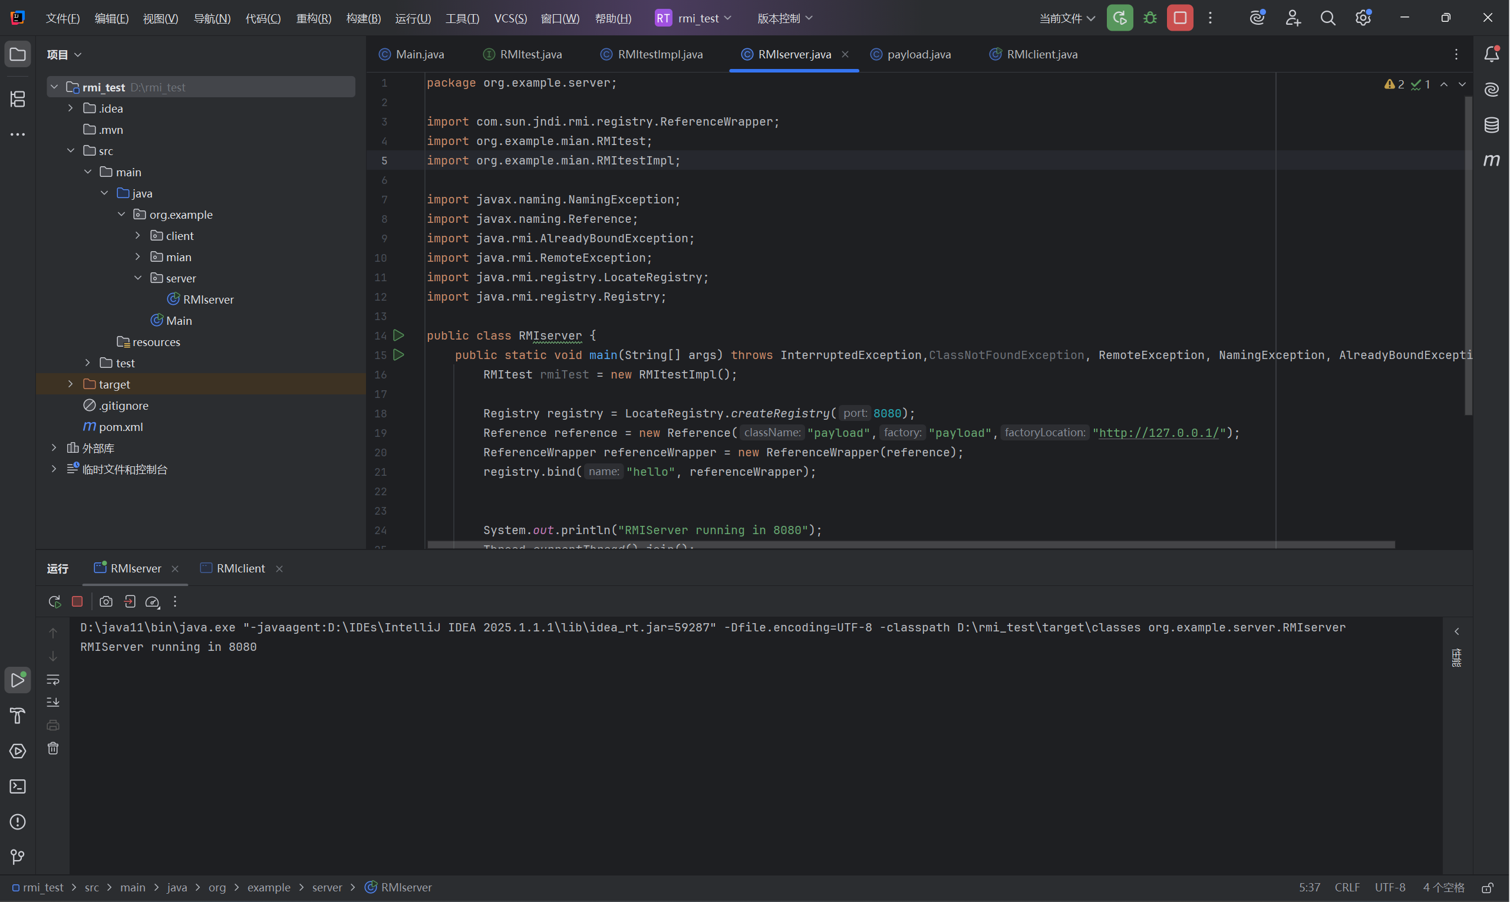Open the 项目 view dropdown
This screenshot has height=902, width=1510.
pyautogui.click(x=64, y=55)
